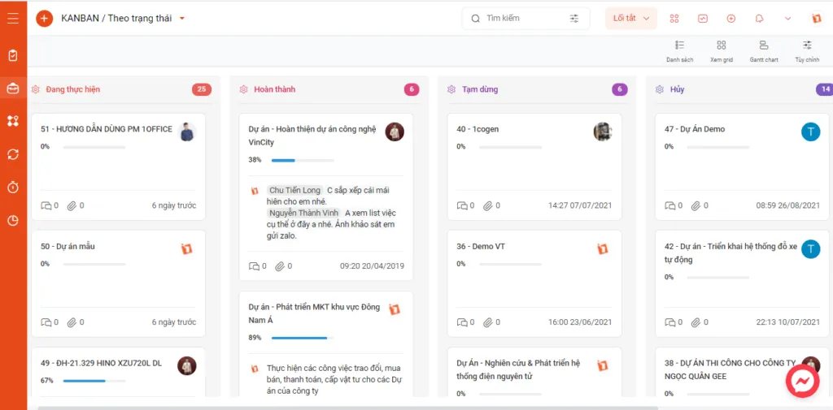833x410 pixels.
Task: Open the Messenger chat bubble
Action: click(x=802, y=381)
